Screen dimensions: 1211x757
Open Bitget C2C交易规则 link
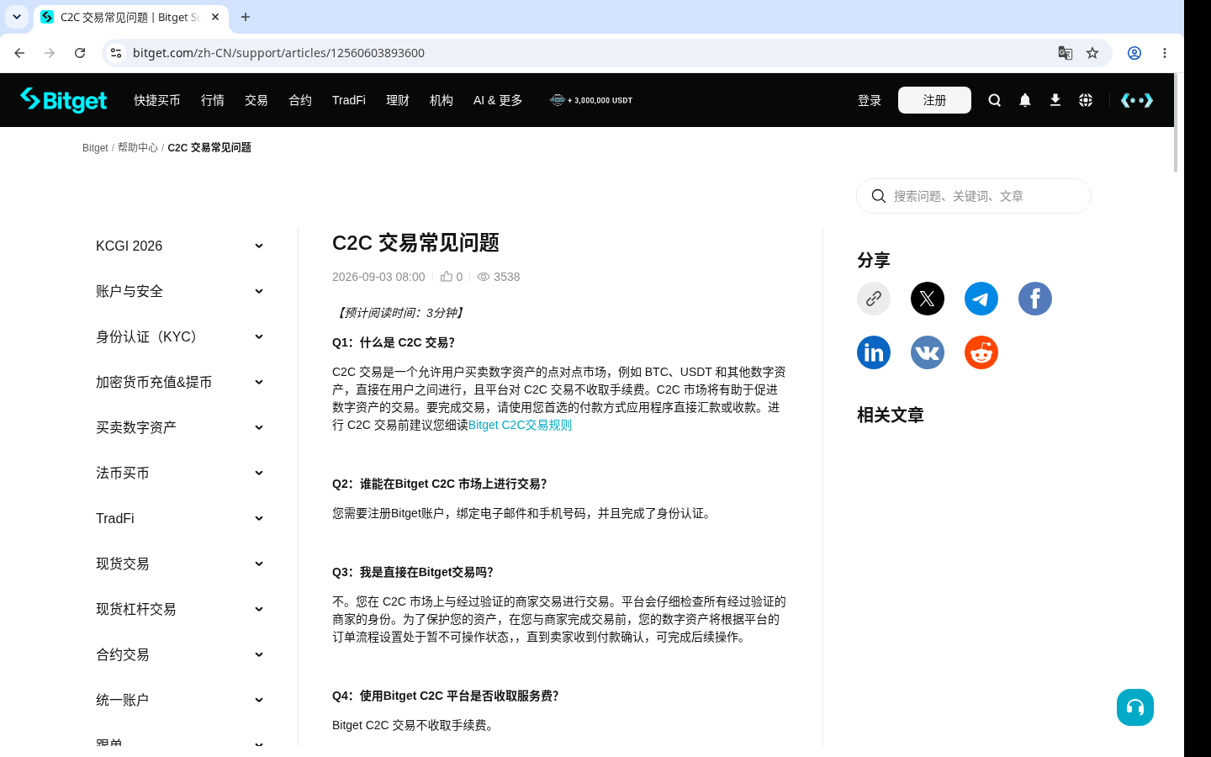tap(520, 425)
